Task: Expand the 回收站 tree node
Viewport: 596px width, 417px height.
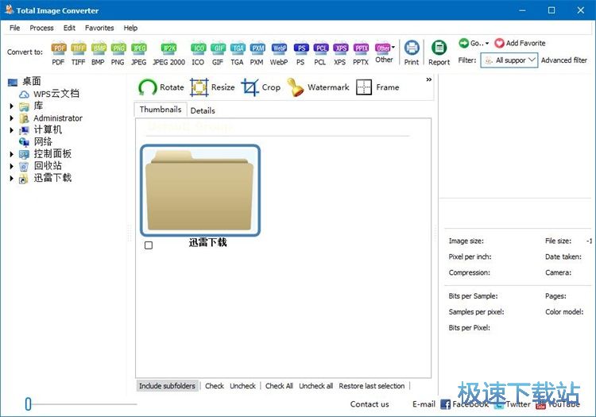Action: pos(11,166)
